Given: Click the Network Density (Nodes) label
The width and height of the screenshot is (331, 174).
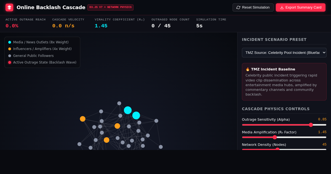Looking at the screenshot, I should (264, 144).
